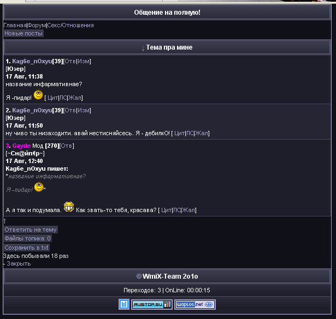The height and width of the screenshot is (319, 336).
Task: Click the blue bars statistics icon
Action: coord(124,304)
